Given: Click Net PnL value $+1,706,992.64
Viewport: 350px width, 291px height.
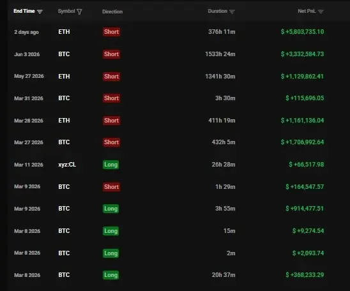Looking at the screenshot, I should tap(302, 142).
